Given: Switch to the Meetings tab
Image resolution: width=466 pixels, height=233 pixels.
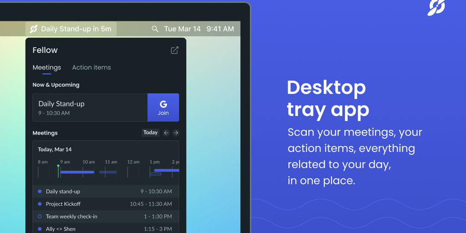Looking at the screenshot, I should coord(47,67).
